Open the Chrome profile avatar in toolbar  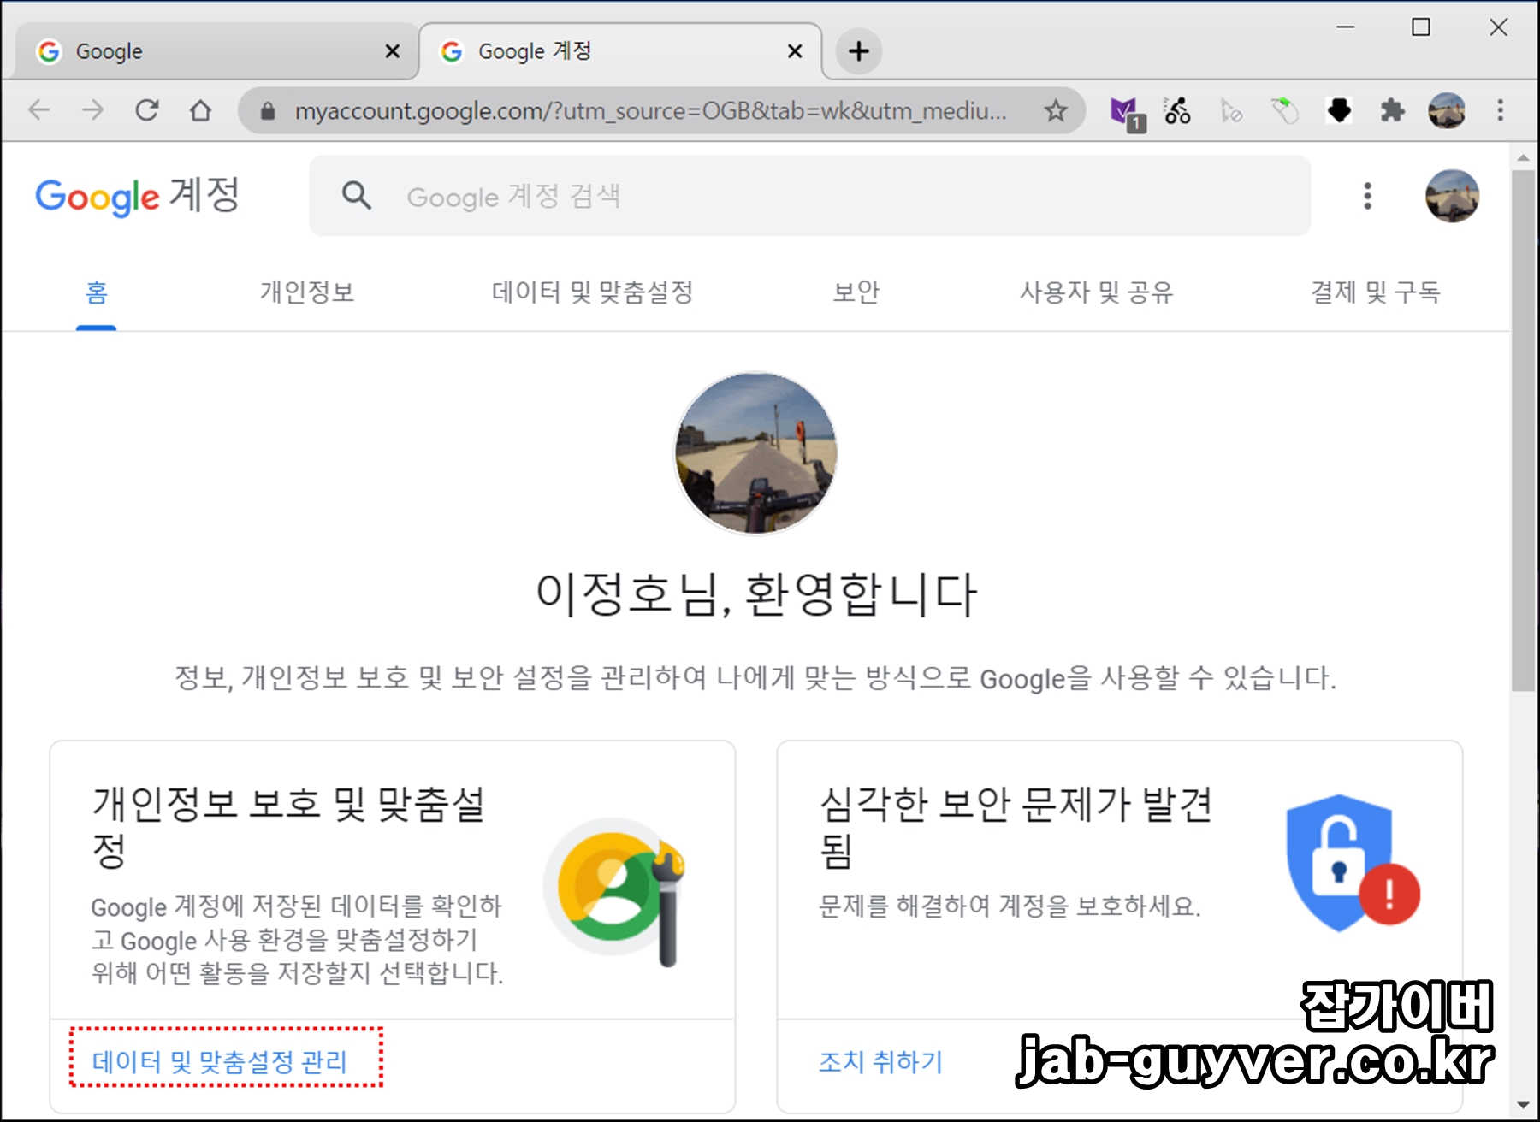point(1447,110)
